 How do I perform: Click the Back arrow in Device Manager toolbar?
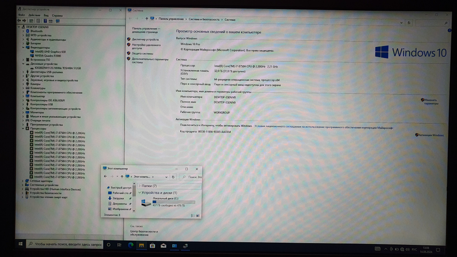click(x=19, y=21)
